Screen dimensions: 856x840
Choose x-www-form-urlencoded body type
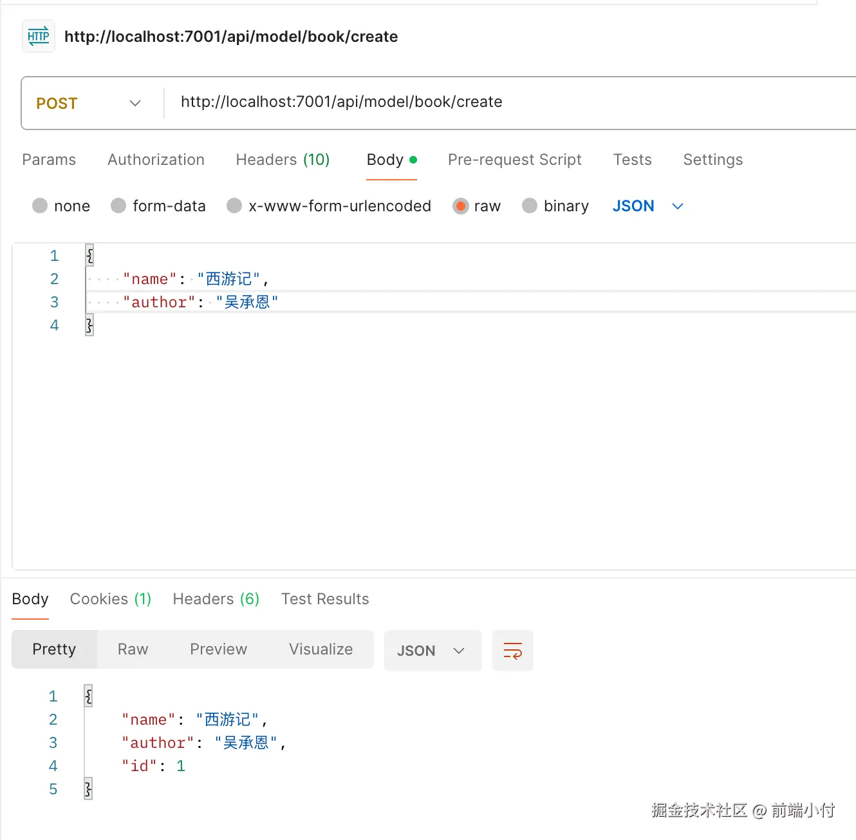[234, 205]
